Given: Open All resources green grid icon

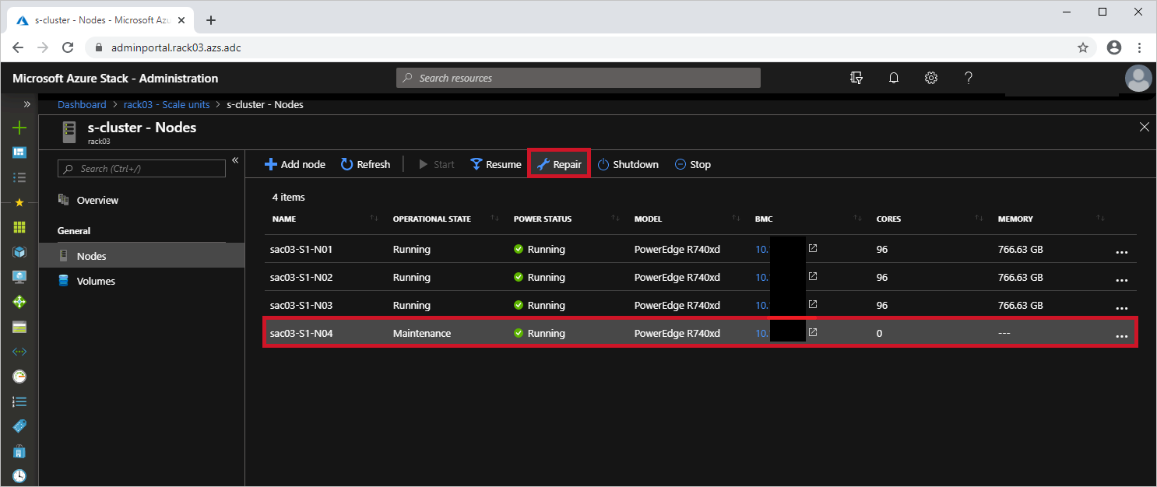Looking at the screenshot, I should point(19,227).
